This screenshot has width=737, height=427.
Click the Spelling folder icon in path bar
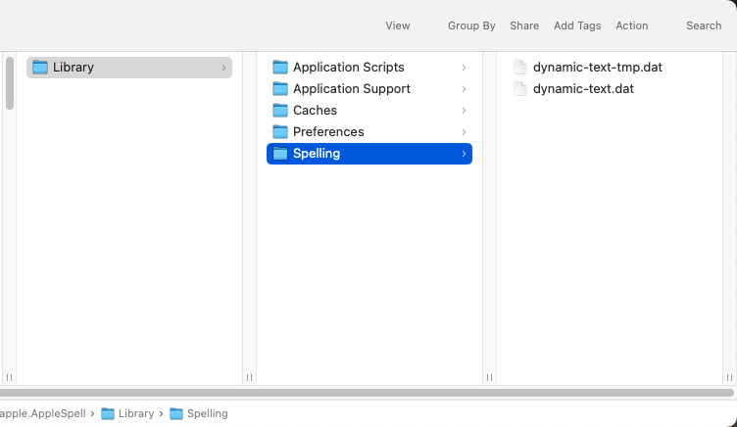click(176, 414)
